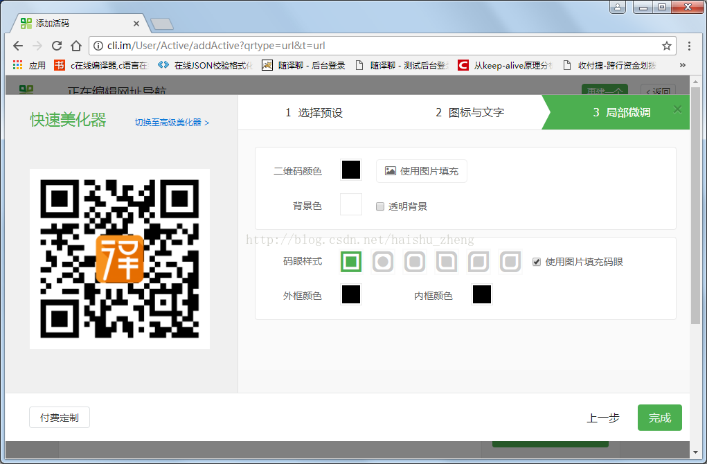The width and height of the screenshot is (707, 464).
Task: Go to step 1 选择预设
Action: pos(314,113)
